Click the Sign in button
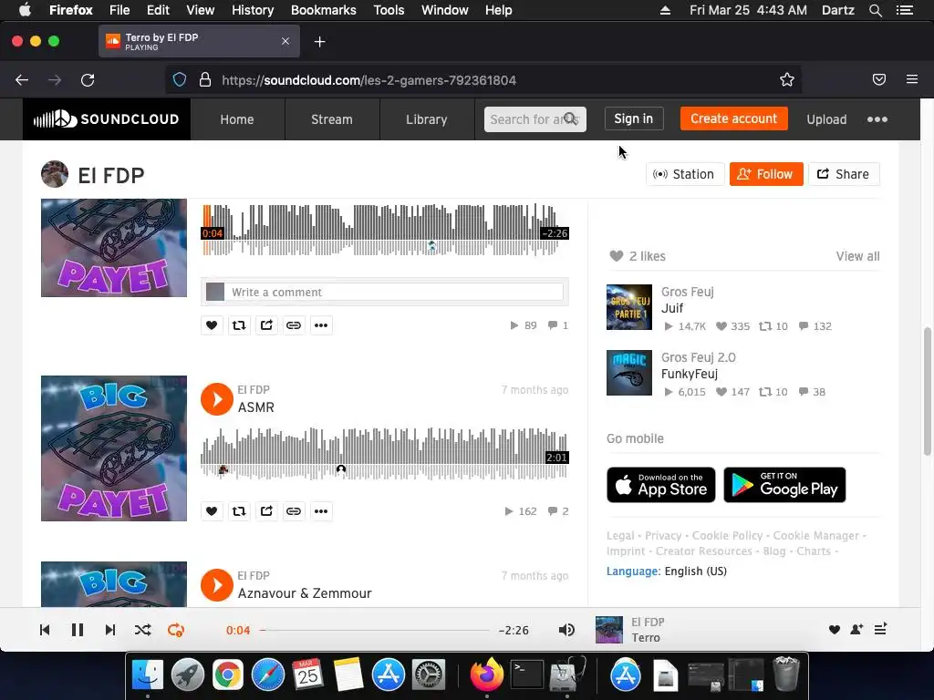 pos(634,118)
